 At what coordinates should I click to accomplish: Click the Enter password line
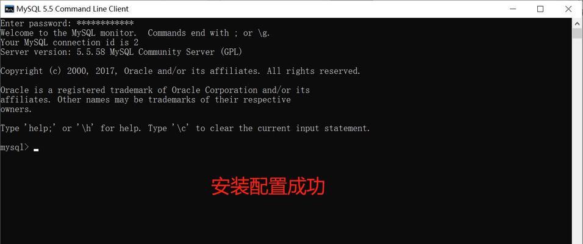point(67,23)
